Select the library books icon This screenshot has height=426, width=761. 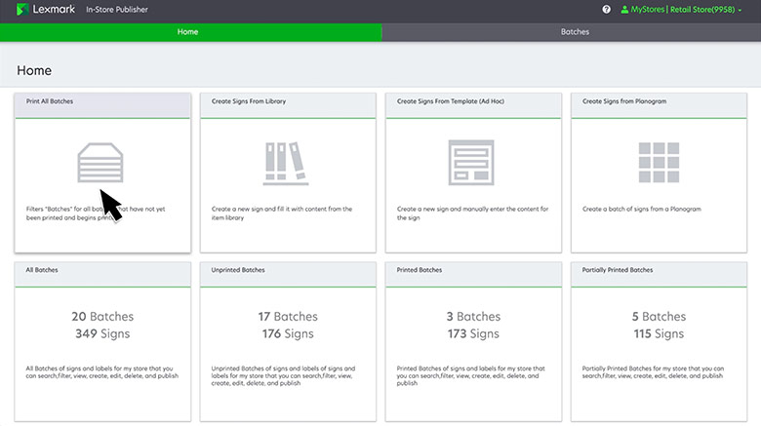pos(287,162)
